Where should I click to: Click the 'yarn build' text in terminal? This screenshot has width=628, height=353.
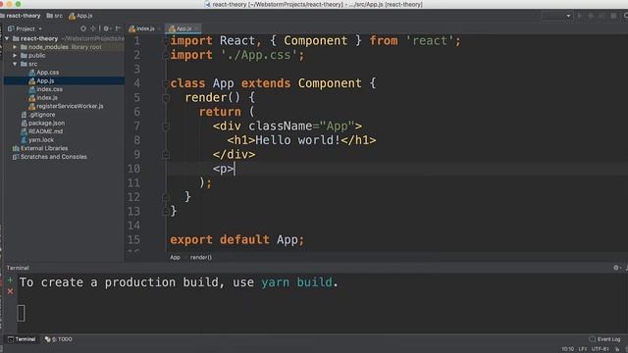click(296, 282)
